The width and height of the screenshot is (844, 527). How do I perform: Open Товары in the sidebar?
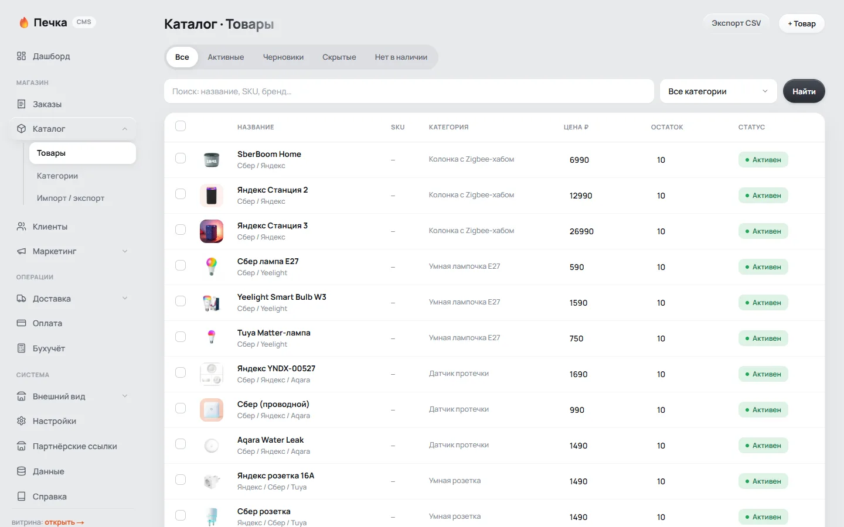point(83,153)
